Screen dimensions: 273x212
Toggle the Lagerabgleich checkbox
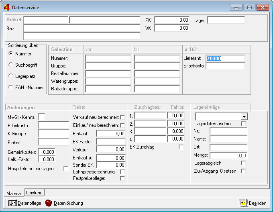pyautogui.click(x=243, y=163)
